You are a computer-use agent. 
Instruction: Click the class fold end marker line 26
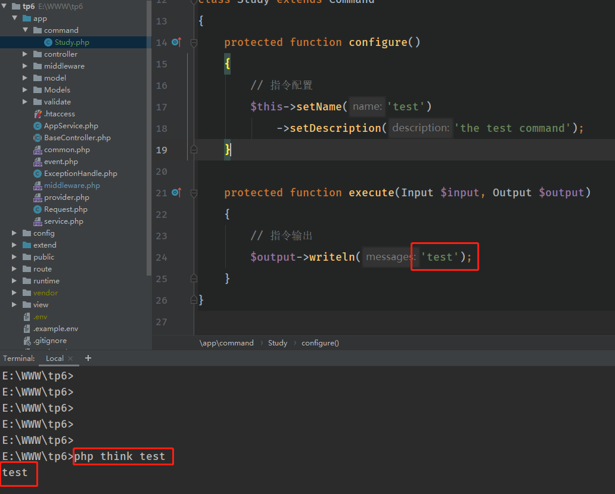pyautogui.click(x=194, y=300)
